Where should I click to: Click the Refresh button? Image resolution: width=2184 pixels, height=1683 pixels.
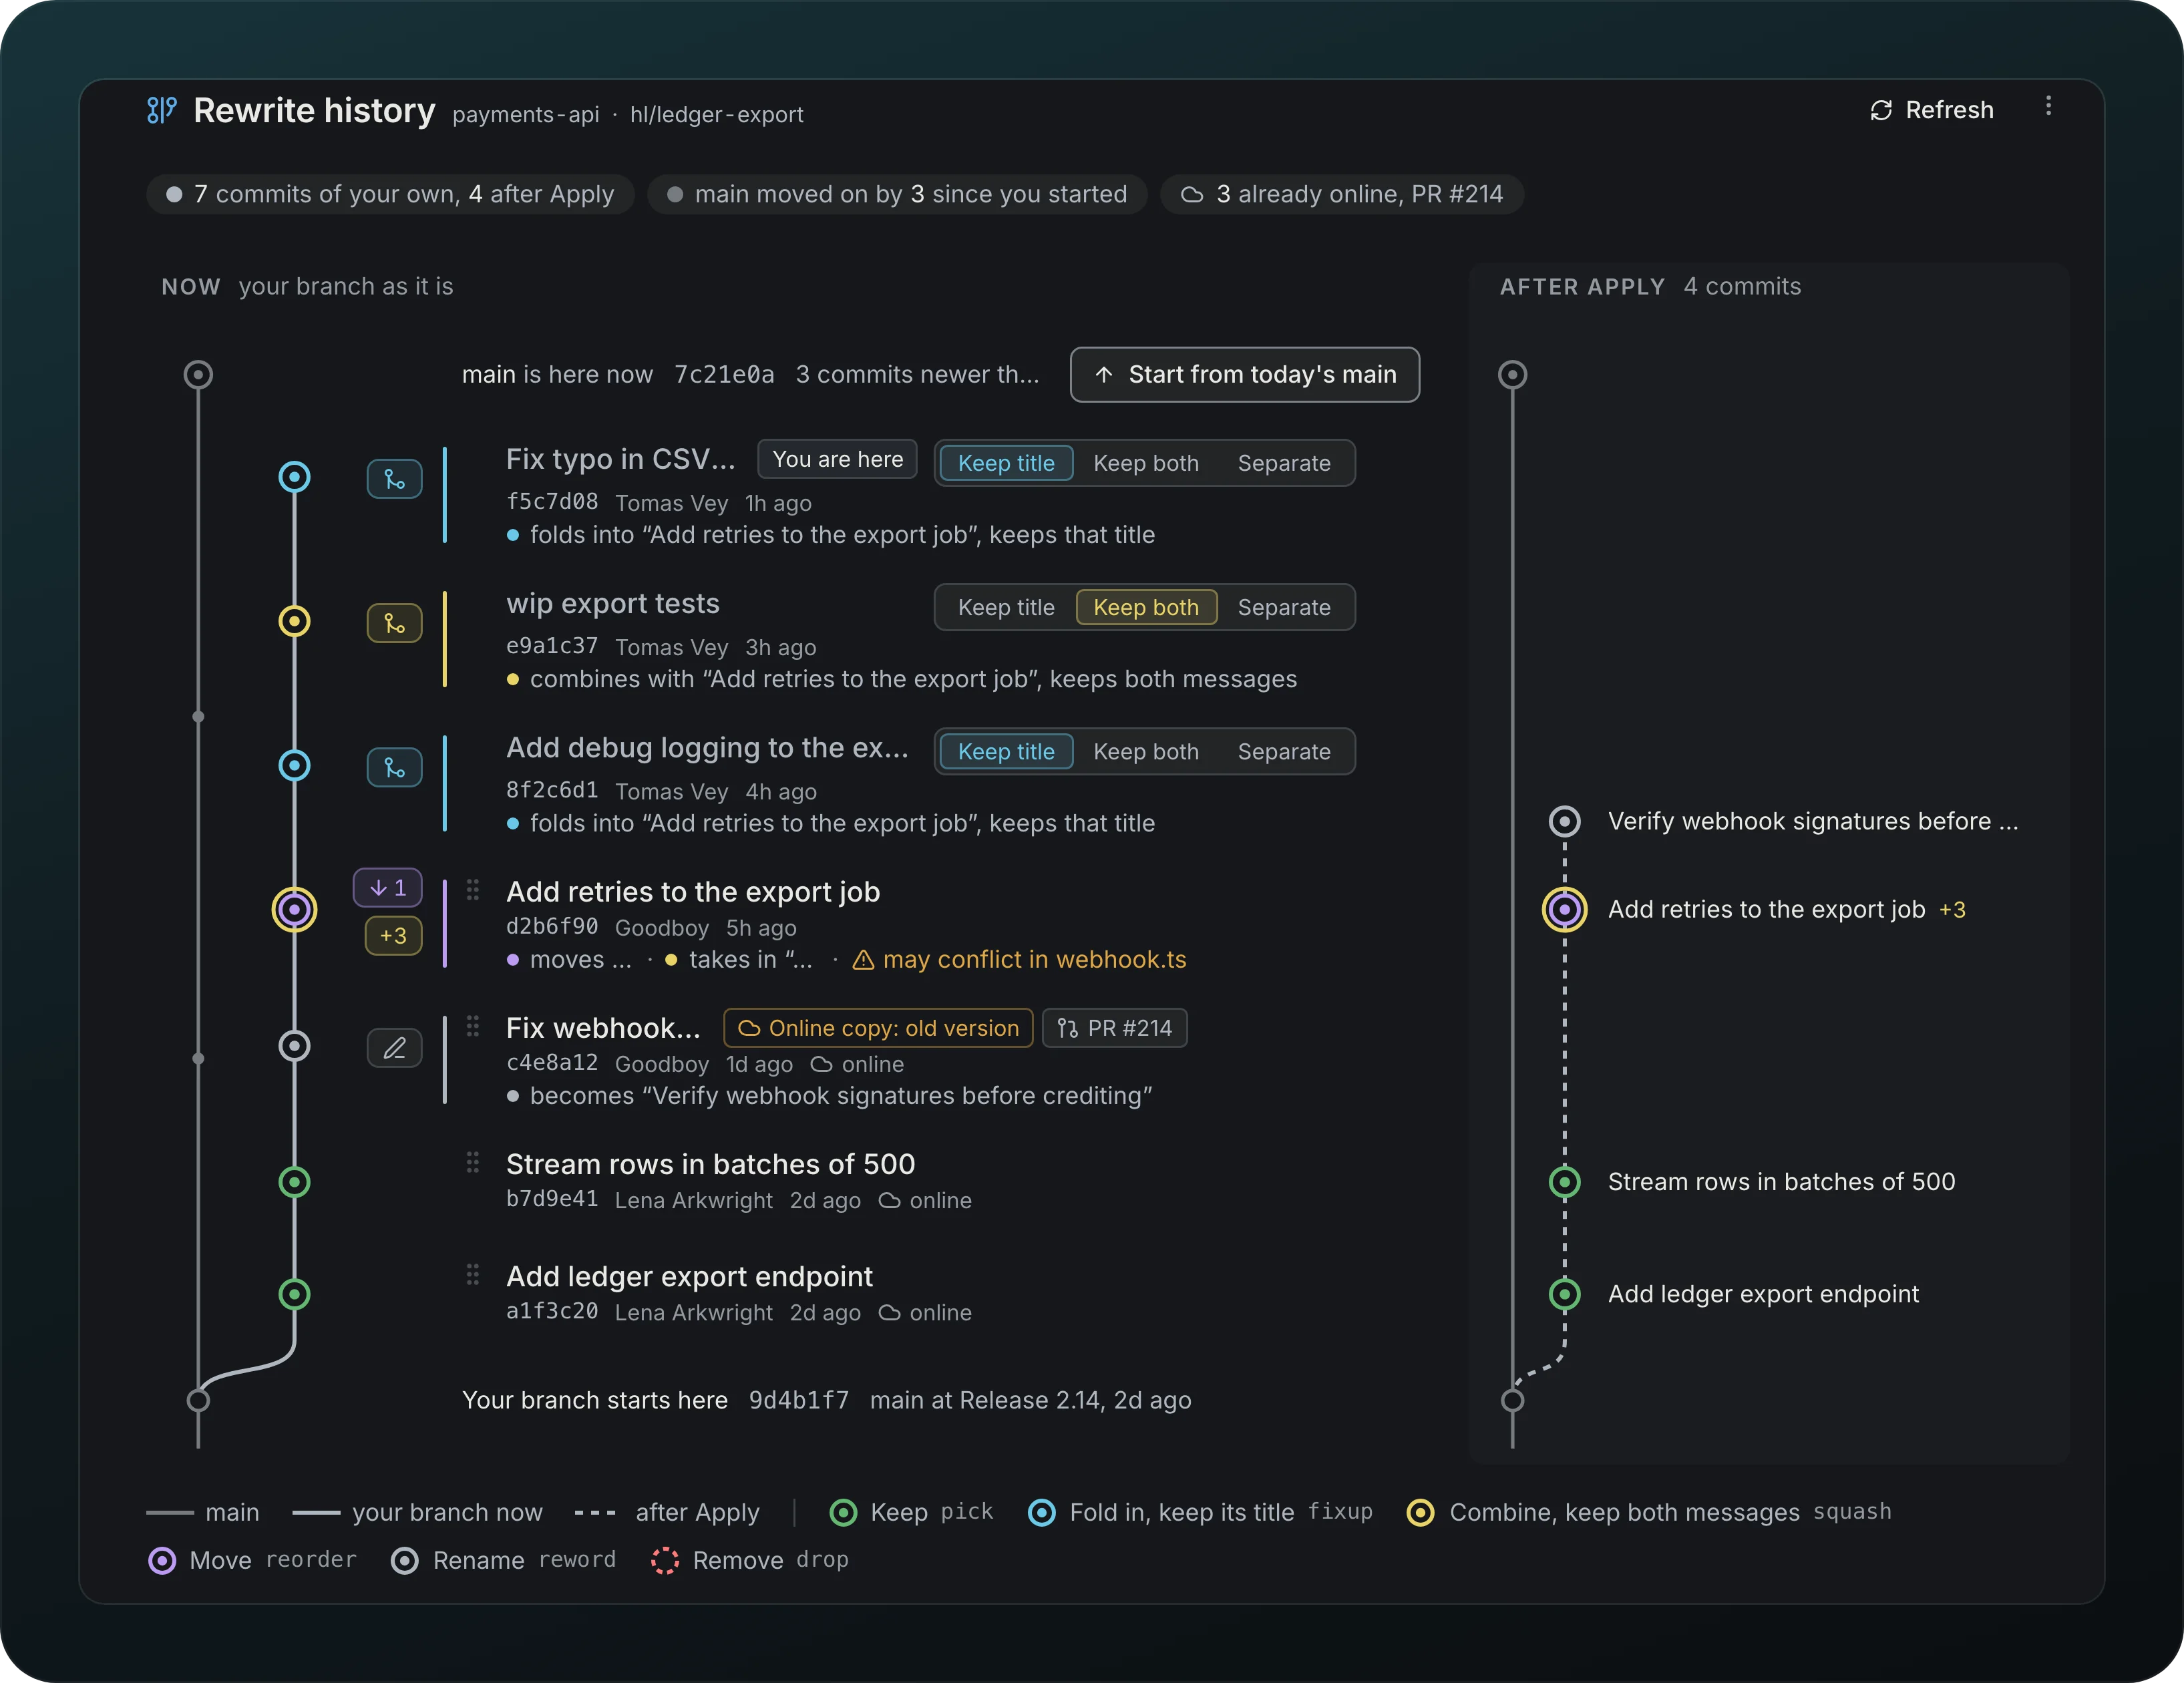tap(1932, 110)
